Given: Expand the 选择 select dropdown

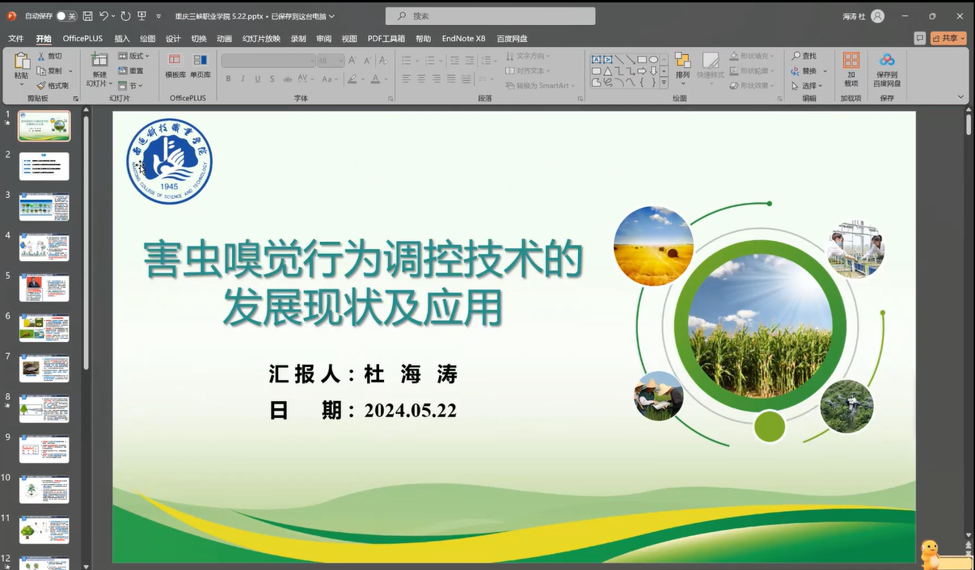Looking at the screenshot, I should (x=808, y=86).
